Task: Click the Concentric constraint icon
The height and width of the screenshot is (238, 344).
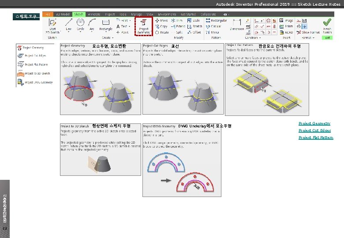Action: tap(268, 21)
